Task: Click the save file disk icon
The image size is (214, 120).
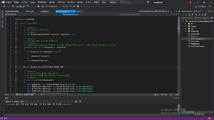Action: click(21, 6)
